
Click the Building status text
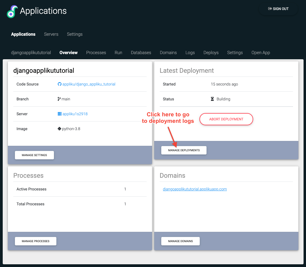coord(223,99)
